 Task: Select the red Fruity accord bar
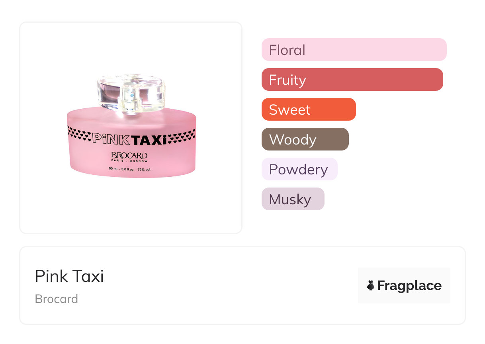point(352,80)
